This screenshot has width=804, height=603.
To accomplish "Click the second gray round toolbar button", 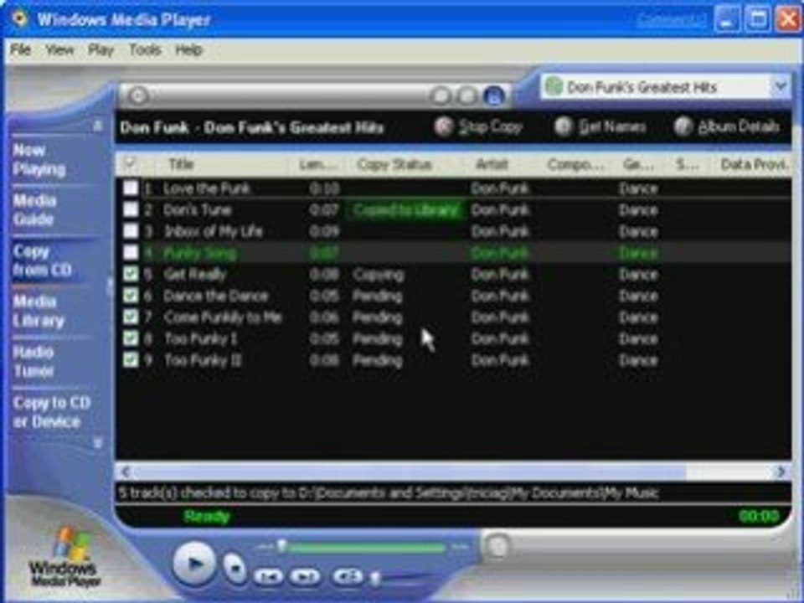I will click(466, 95).
